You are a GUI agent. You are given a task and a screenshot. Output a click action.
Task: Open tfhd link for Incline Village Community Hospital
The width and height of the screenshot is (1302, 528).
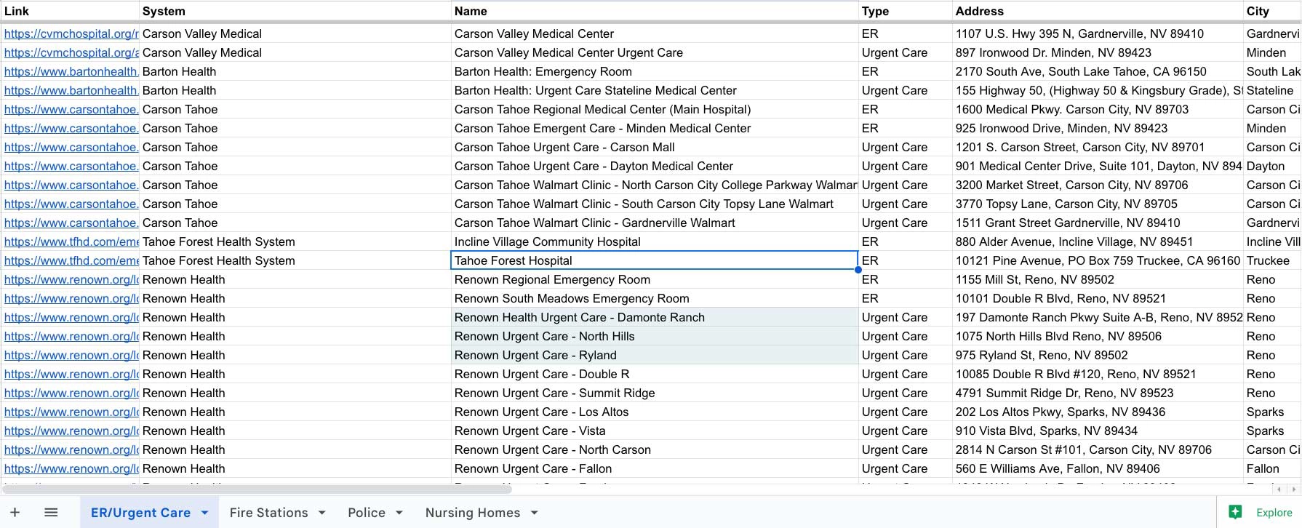pos(71,241)
